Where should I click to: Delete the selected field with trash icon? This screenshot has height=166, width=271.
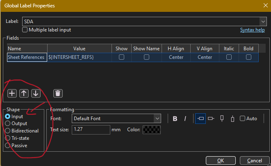(58, 94)
